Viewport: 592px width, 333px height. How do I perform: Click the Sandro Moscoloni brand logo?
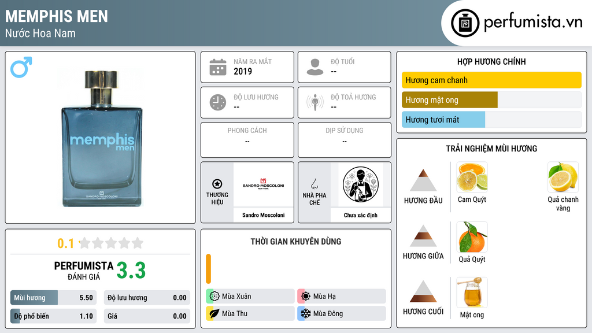263,184
